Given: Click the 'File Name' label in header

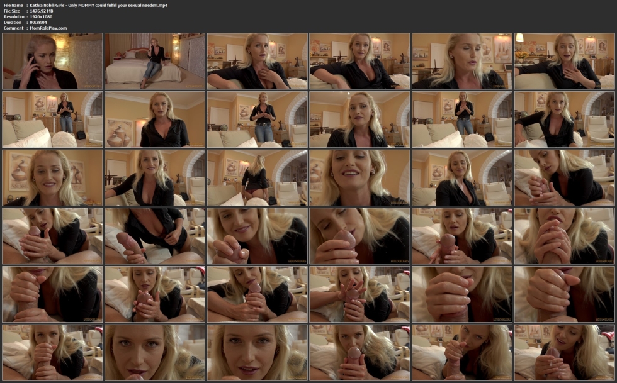Looking at the screenshot, I should [14, 5].
